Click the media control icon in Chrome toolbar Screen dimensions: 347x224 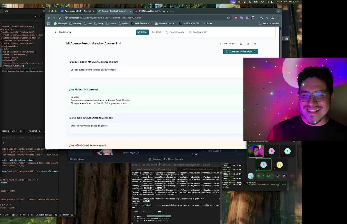tap(267, 18)
